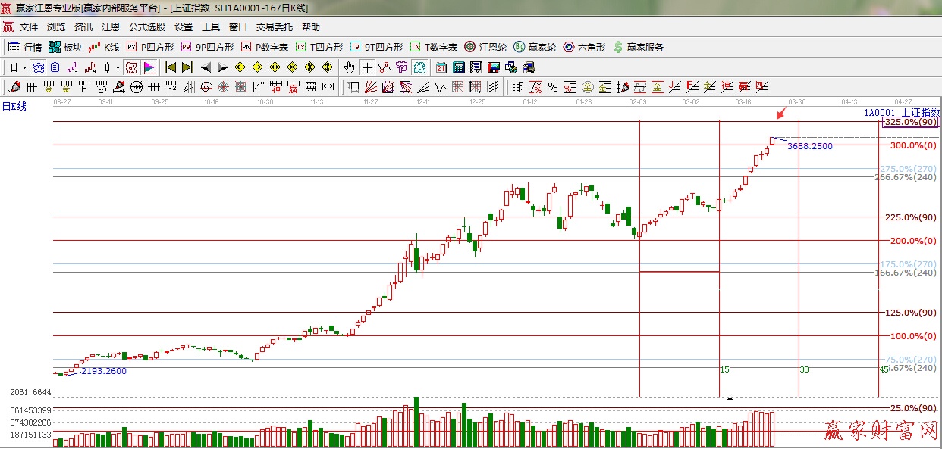942x449 pixels.
Task: Expand the 日 period dropdown arrow
Action: [24, 67]
